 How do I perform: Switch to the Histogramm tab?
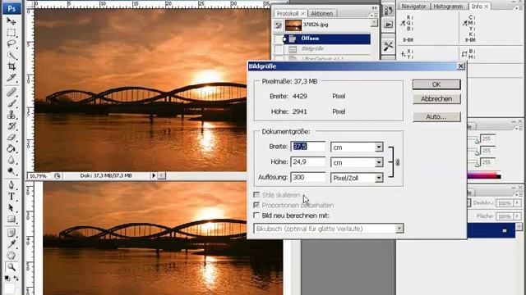[448, 7]
